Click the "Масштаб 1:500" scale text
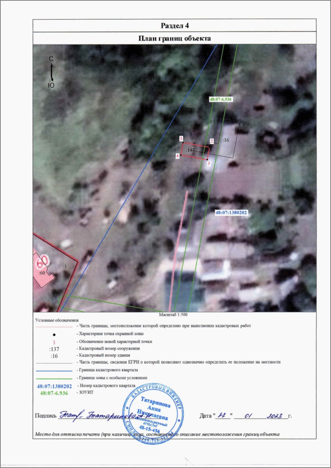Image resolution: width=331 pixels, height=468 pixels. (174, 314)
